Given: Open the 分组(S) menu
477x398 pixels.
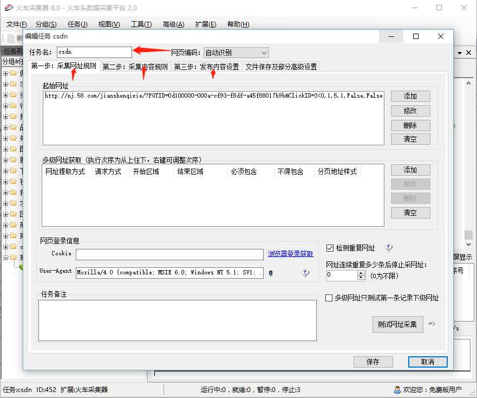Looking at the screenshot, I should coord(46,24).
